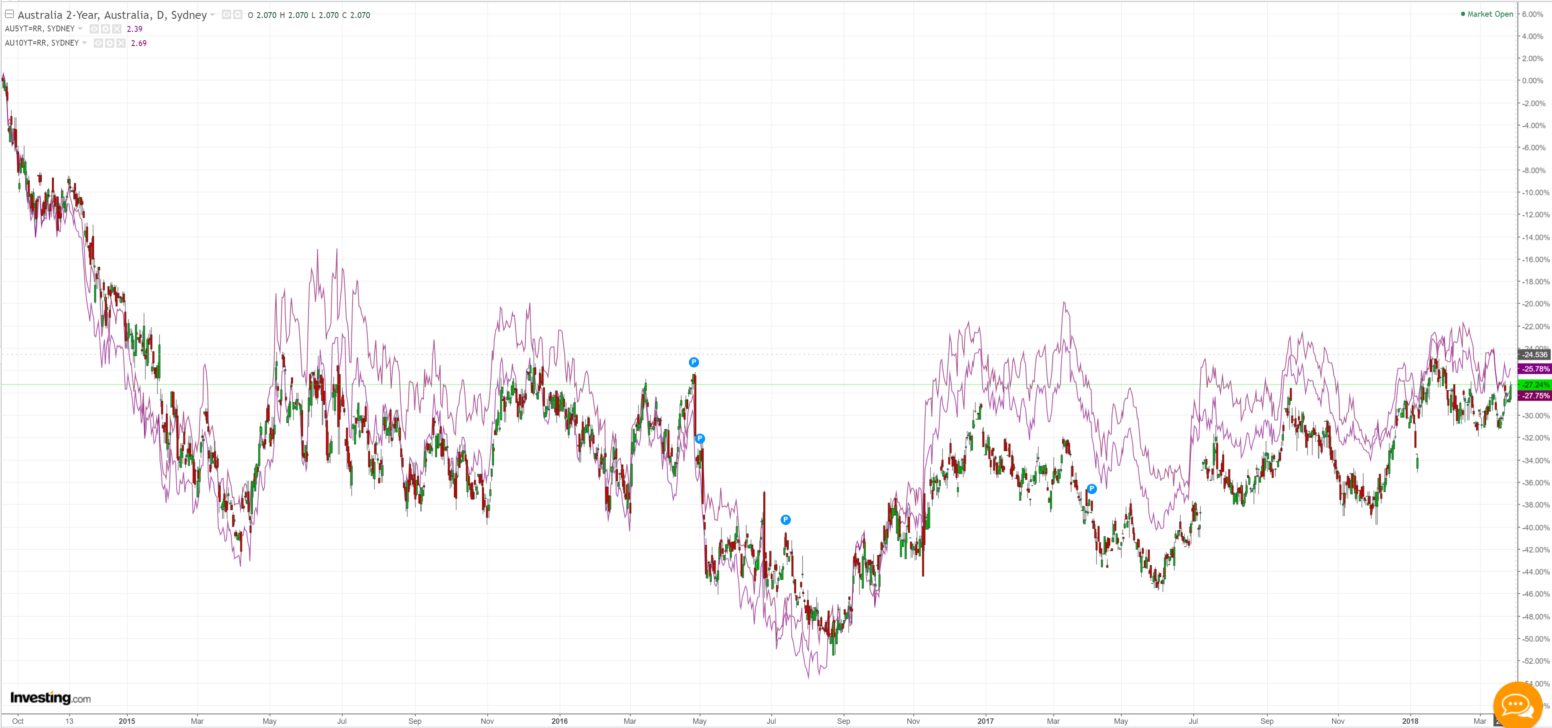The height and width of the screenshot is (728, 1552).
Task: Toggle visibility eye for Australia 2-Year
Action: tap(226, 15)
